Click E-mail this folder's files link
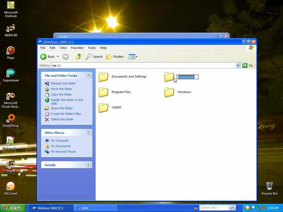The width and height of the screenshot is (283, 212). point(66,114)
